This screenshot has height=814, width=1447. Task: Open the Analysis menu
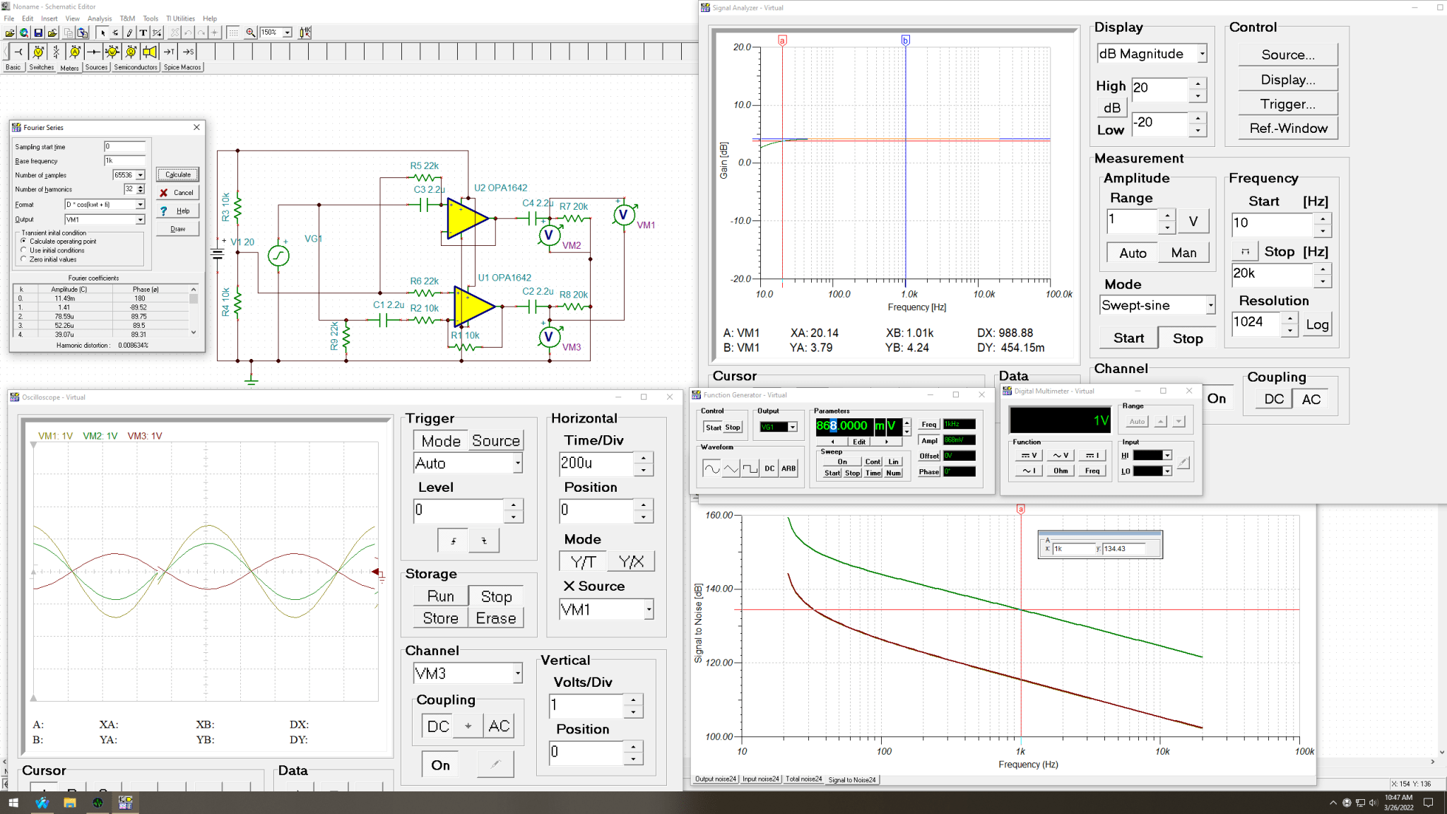tap(100, 18)
